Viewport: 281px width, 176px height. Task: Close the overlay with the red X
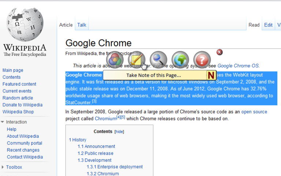pos(220,52)
